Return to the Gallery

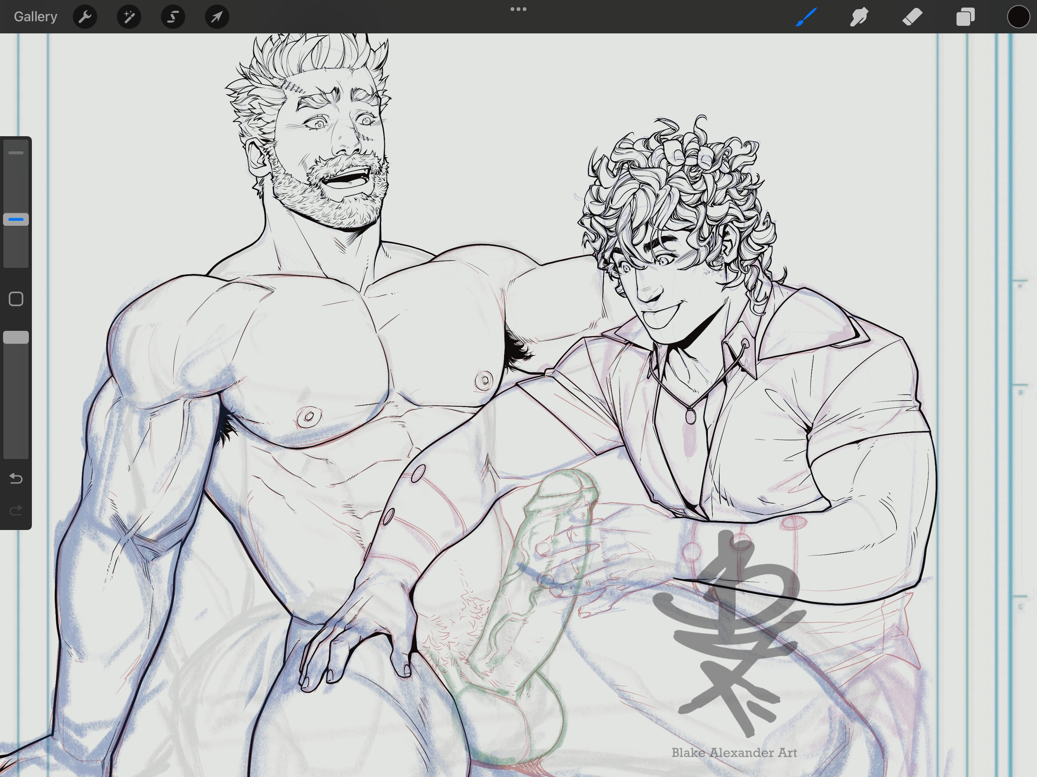point(36,17)
